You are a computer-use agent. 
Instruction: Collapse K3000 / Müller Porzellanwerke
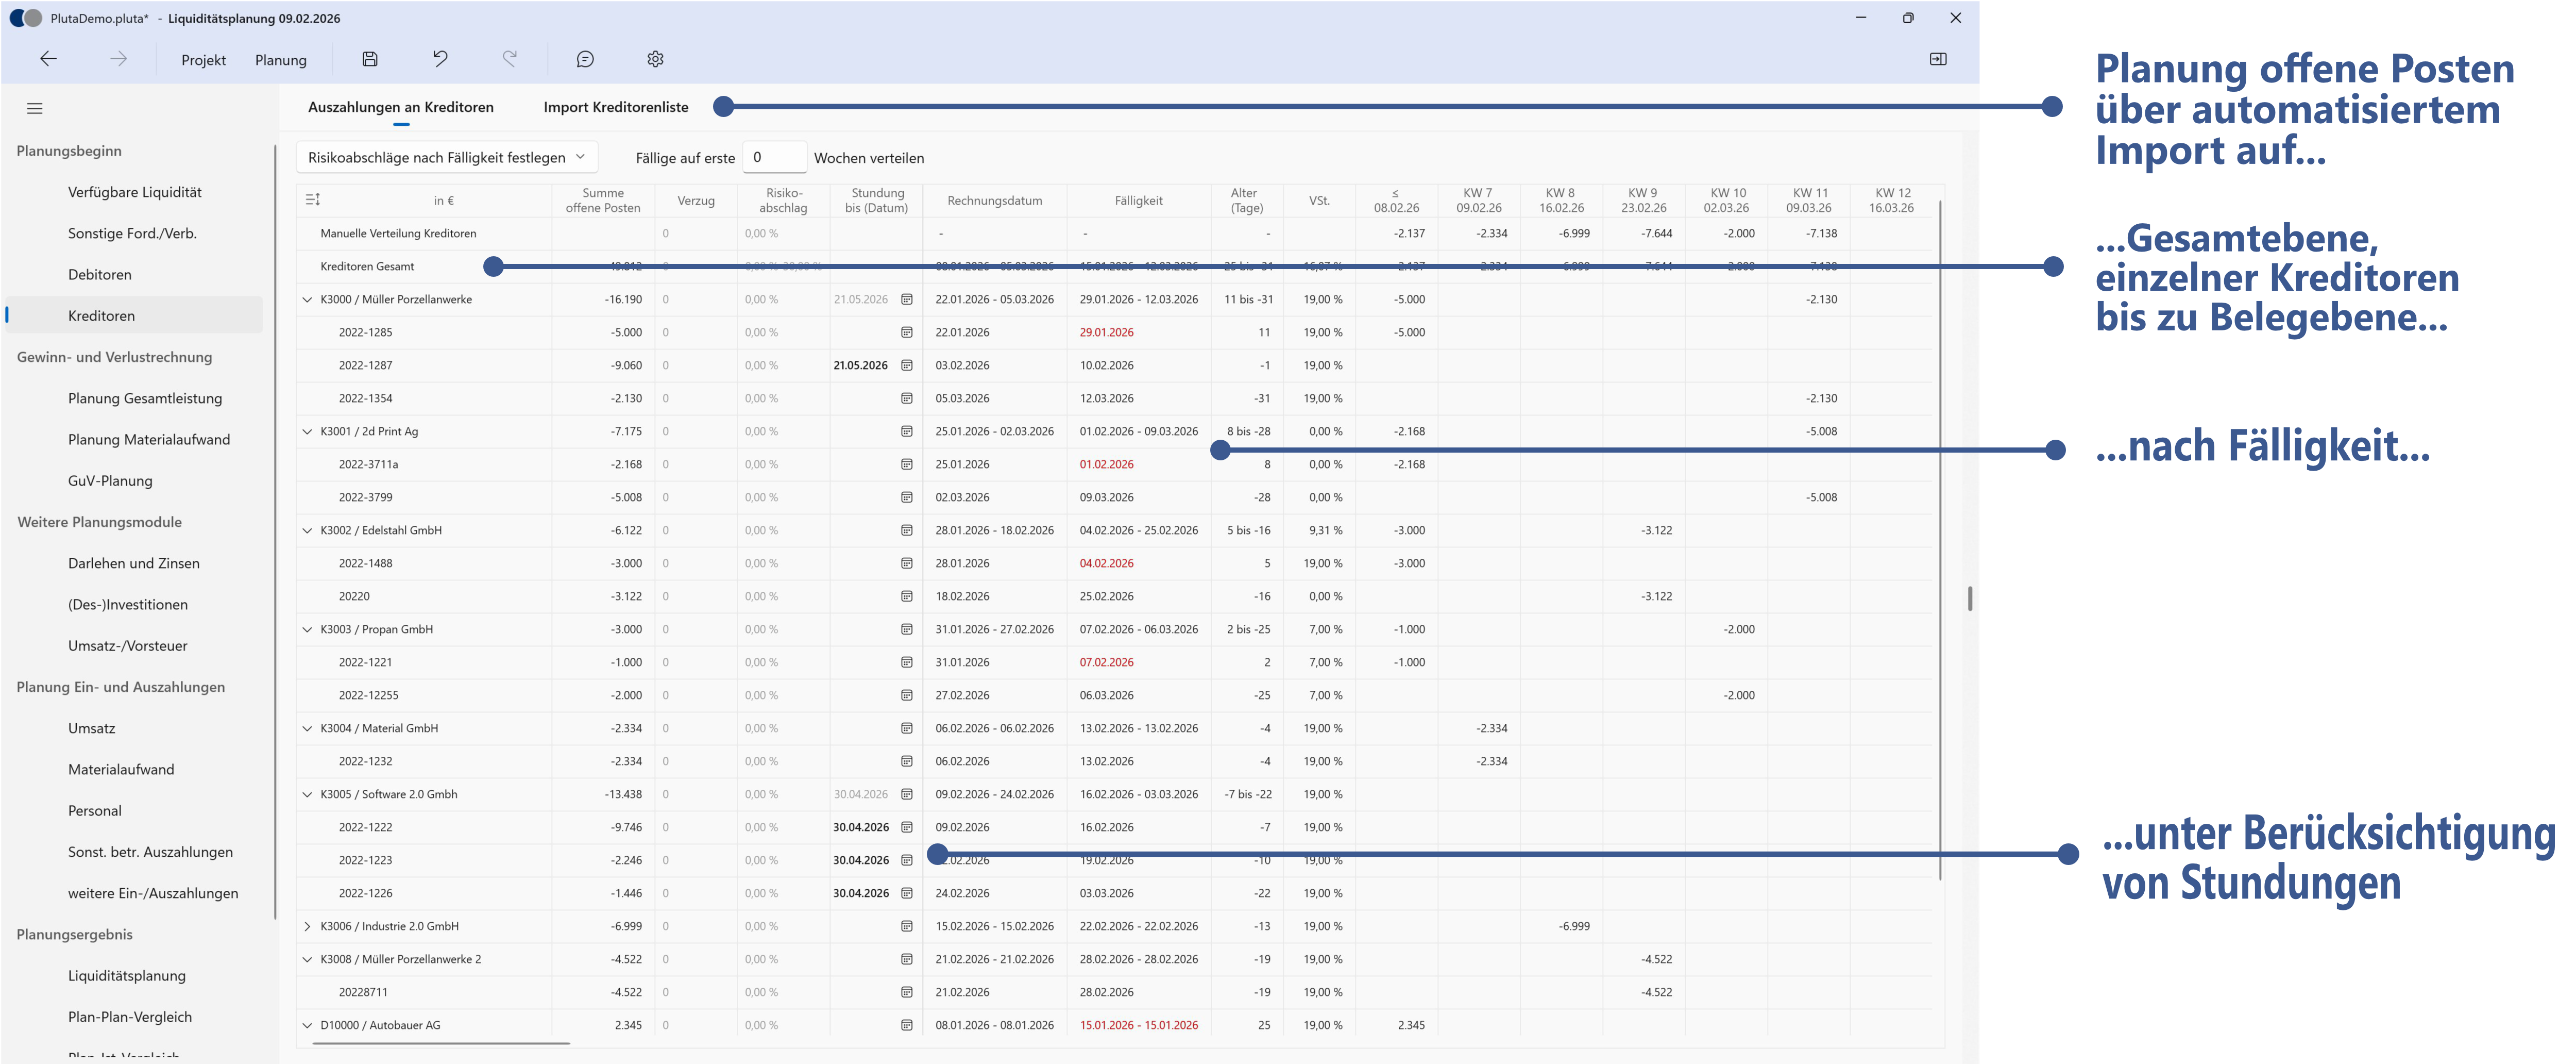[x=307, y=298]
